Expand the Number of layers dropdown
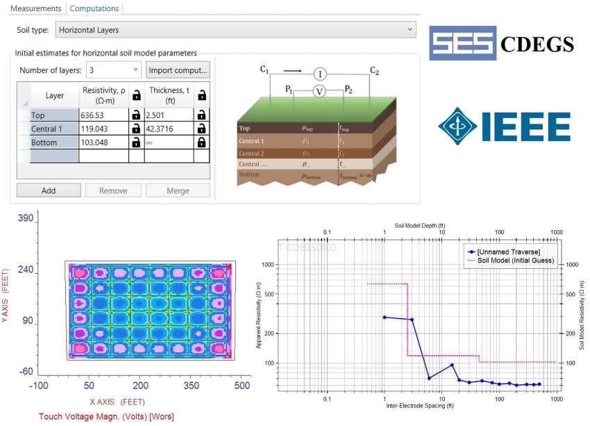 (x=114, y=70)
